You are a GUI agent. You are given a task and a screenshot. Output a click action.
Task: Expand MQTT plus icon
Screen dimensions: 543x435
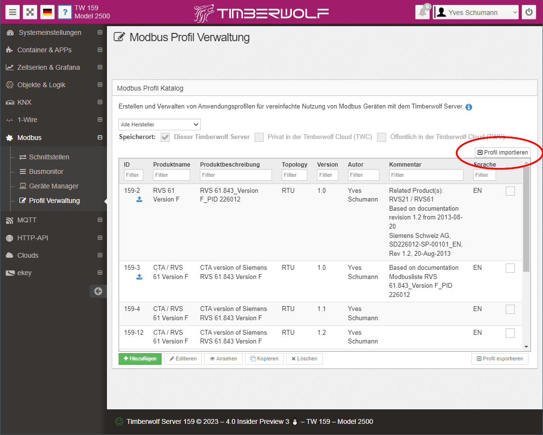[x=100, y=220]
